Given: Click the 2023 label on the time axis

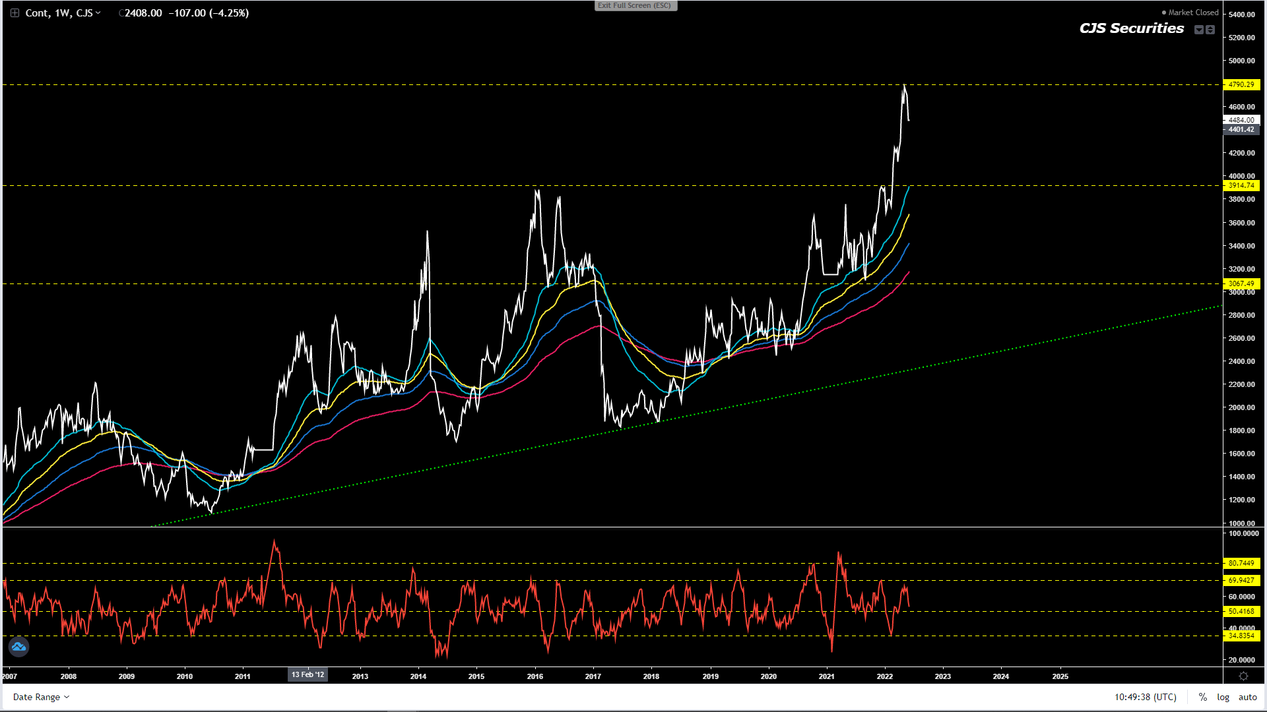Looking at the screenshot, I should tap(942, 676).
